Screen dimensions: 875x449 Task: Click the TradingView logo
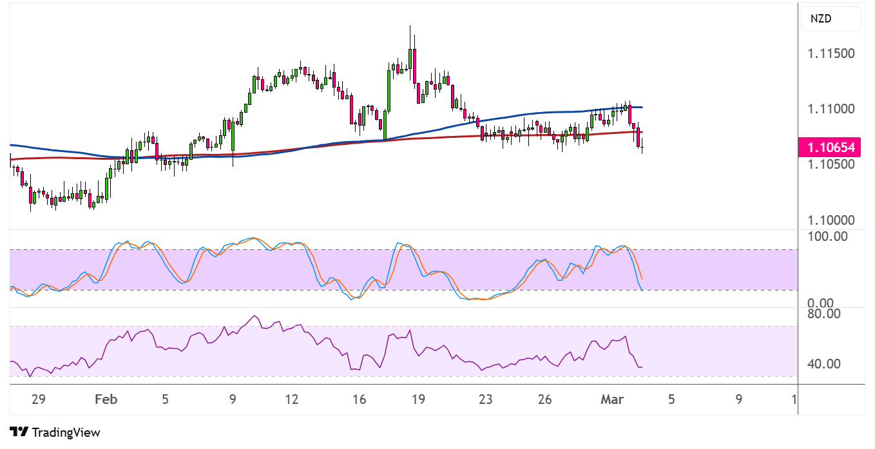[x=55, y=432]
